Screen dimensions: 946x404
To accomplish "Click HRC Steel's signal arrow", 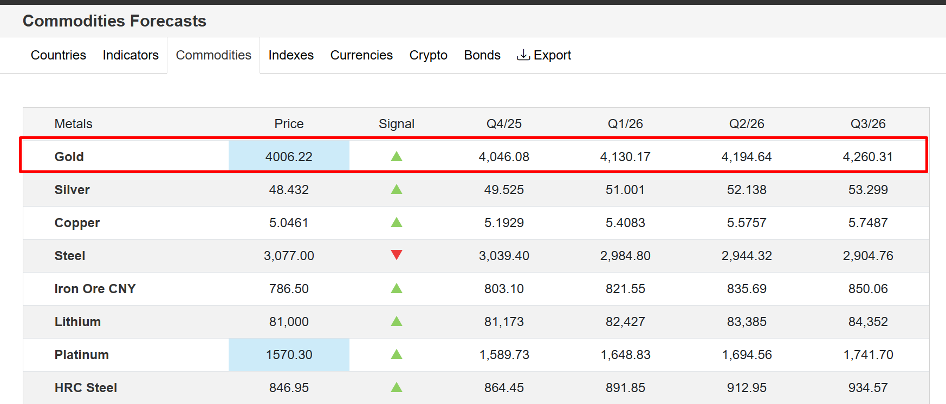I will point(397,388).
